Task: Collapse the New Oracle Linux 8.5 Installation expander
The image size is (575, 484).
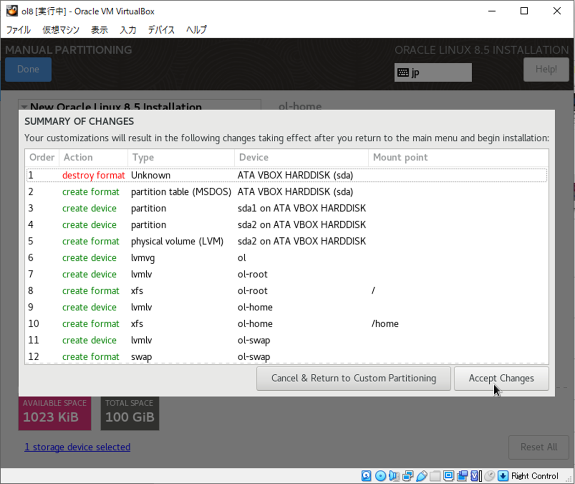Action: click(24, 107)
